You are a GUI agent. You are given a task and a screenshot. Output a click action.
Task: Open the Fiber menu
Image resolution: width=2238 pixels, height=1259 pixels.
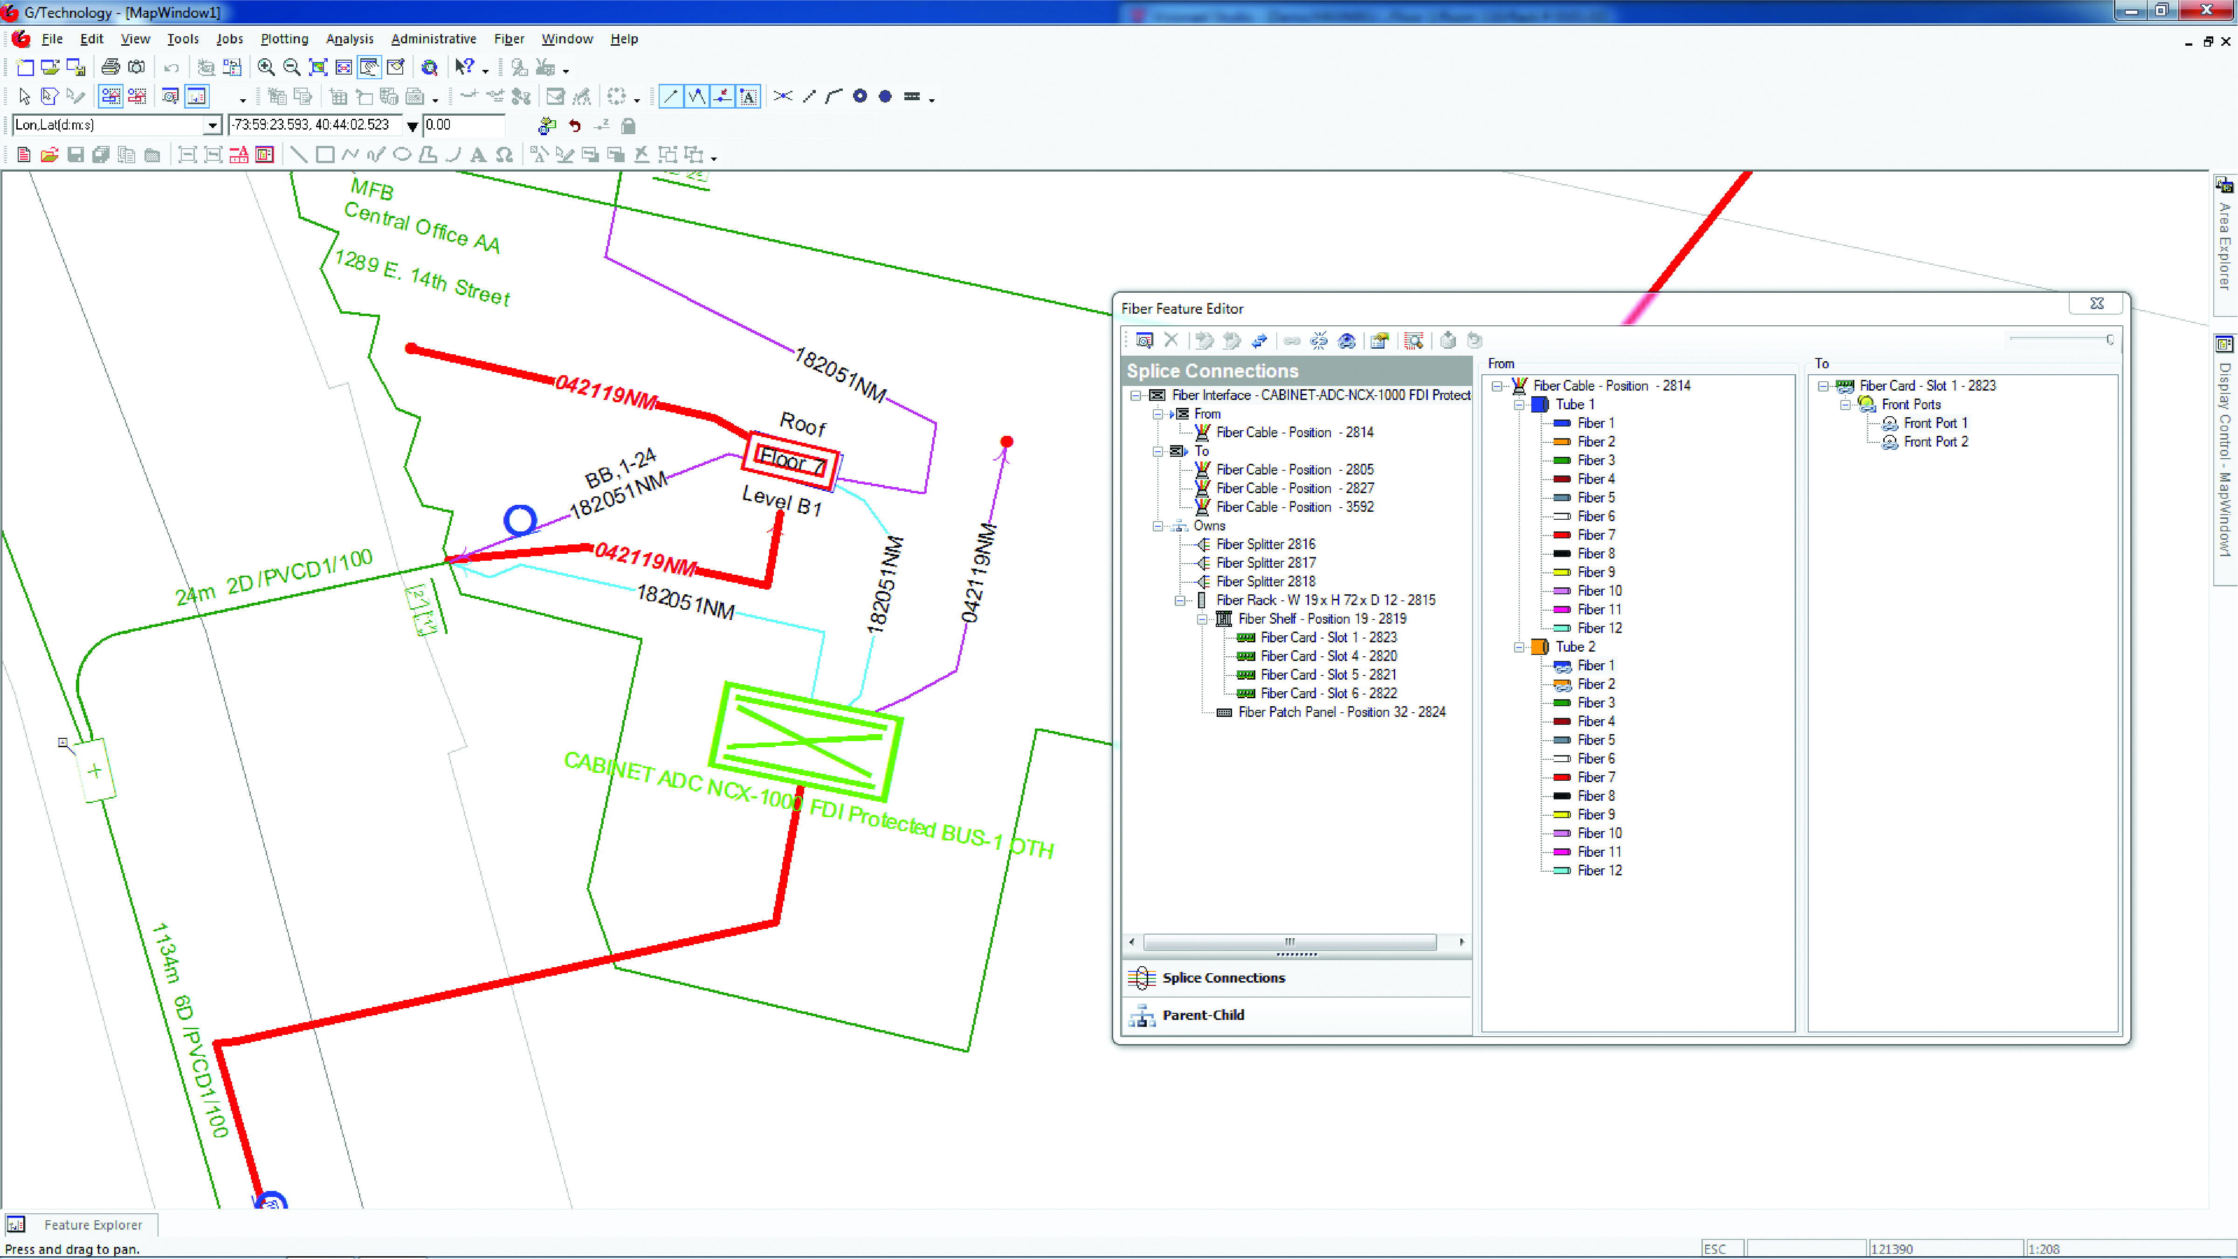click(508, 39)
